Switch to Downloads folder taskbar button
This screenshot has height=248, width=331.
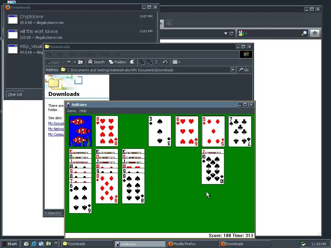click(x=87, y=244)
